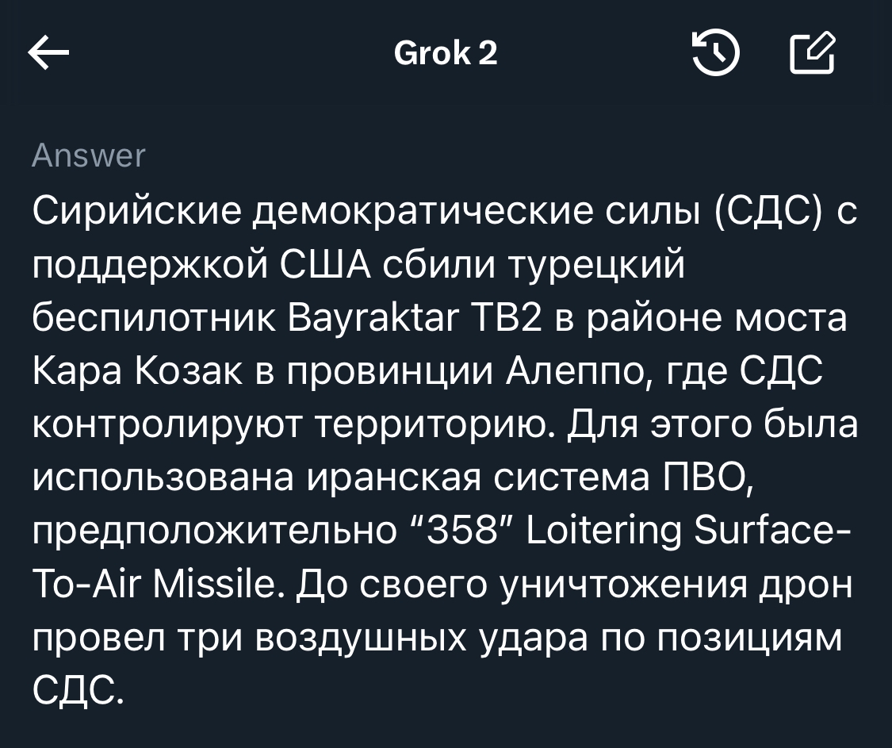The width and height of the screenshot is (892, 748).
Task: Start a new chat with compose icon
Action: tap(813, 52)
